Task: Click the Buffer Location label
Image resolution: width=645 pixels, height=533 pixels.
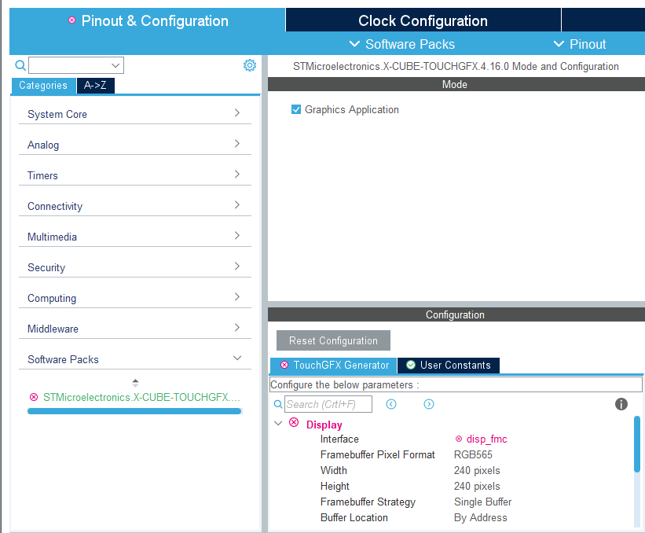Action: click(x=354, y=517)
